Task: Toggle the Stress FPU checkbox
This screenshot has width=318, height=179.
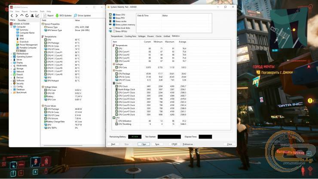Action: [114, 18]
